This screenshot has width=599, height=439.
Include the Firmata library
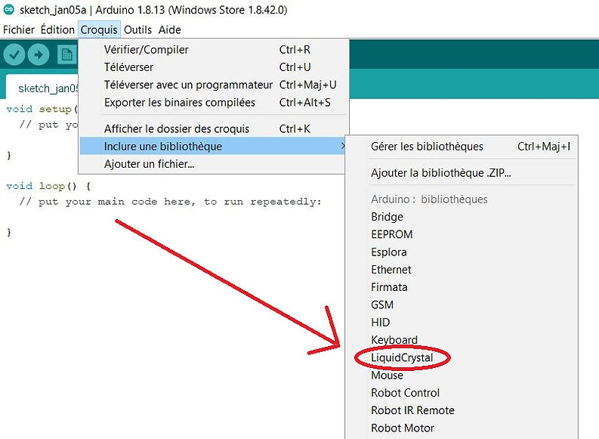coord(462,287)
